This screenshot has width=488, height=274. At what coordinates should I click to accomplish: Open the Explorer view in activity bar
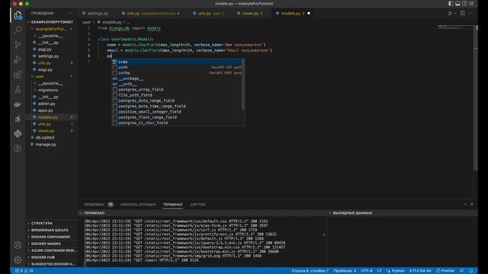click(18, 15)
